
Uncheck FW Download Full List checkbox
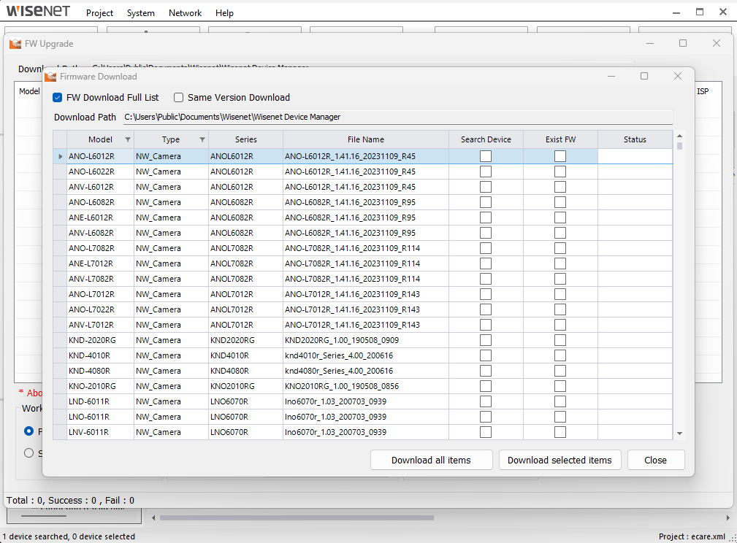(58, 97)
